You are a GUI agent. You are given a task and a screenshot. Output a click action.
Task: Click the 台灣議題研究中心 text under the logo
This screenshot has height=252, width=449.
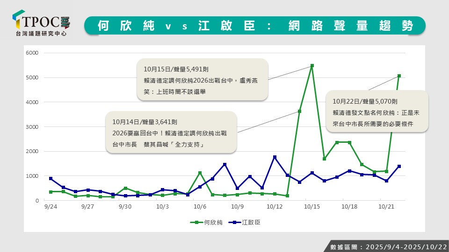coord(42,34)
